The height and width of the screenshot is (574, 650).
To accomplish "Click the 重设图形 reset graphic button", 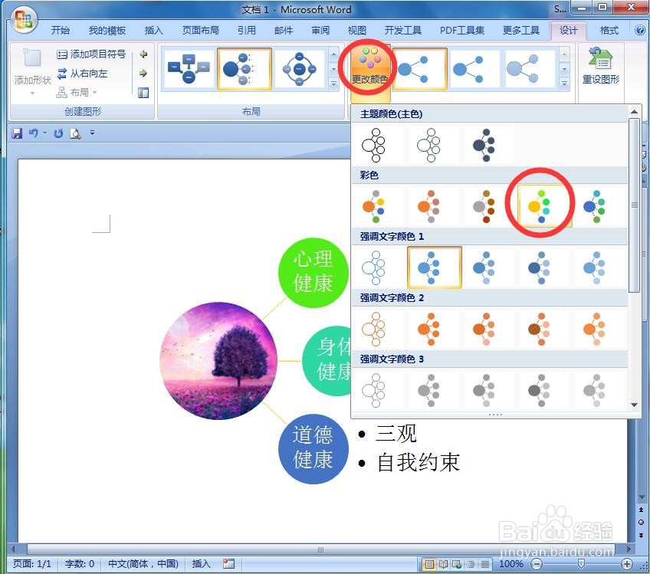I will point(600,67).
